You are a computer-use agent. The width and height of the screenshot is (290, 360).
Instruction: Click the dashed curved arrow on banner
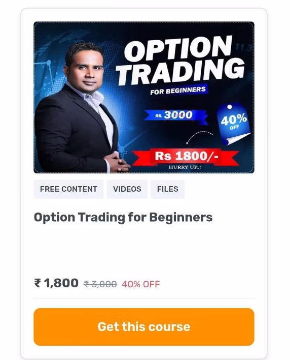(199, 137)
